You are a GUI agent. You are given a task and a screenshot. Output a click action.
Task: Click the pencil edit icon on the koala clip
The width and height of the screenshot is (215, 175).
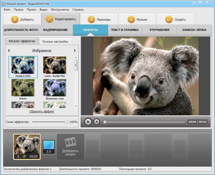(x=25, y=156)
